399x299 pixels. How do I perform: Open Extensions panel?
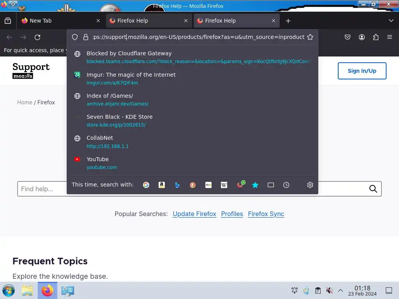[376, 37]
